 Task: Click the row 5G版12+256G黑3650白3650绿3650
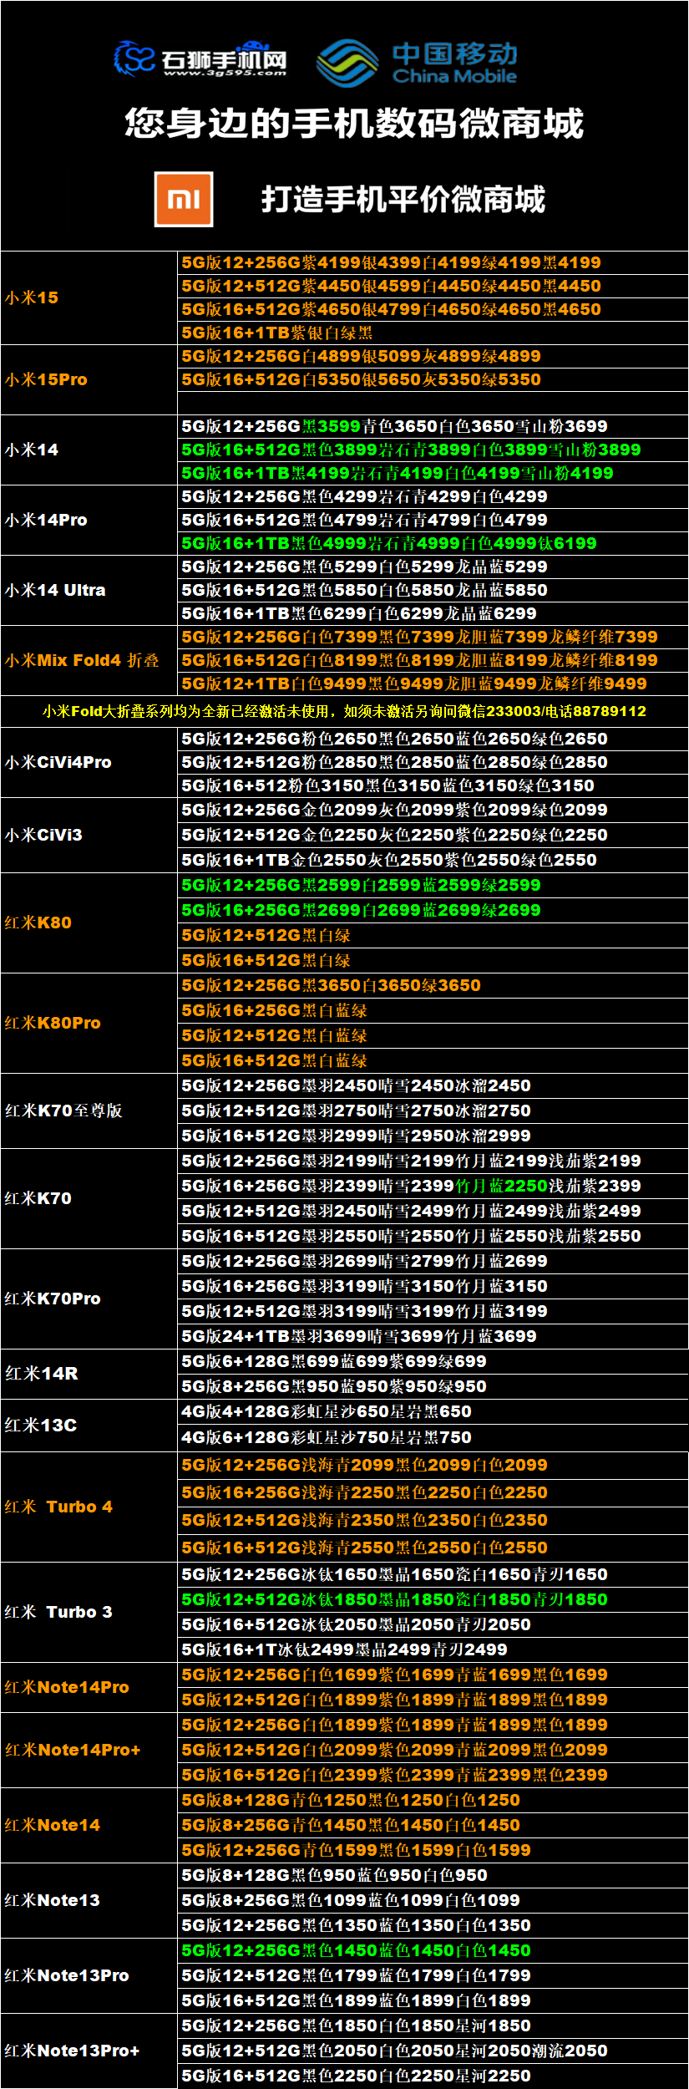click(433, 985)
